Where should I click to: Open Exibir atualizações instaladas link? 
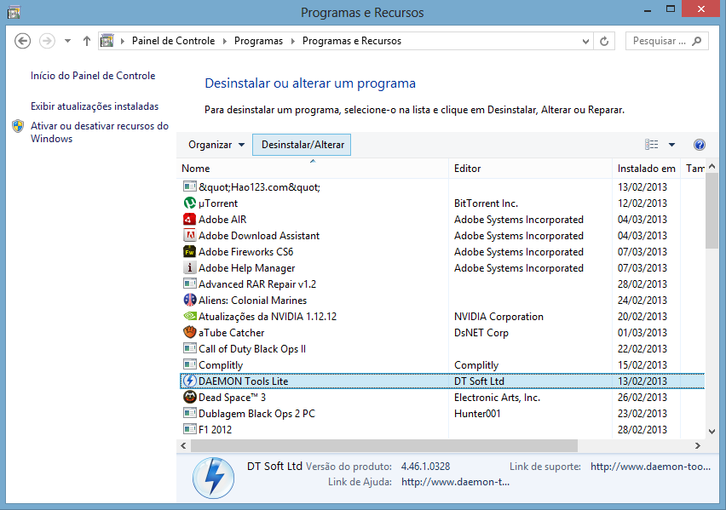pyautogui.click(x=95, y=106)
